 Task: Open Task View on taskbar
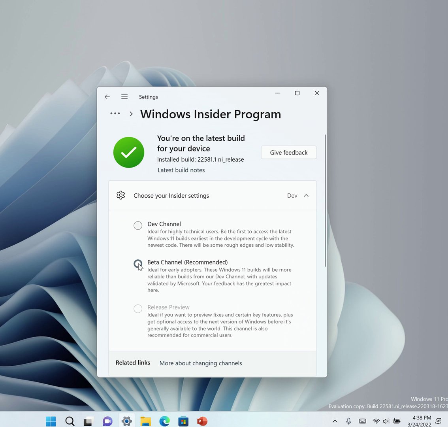click(x=88, y=421)
